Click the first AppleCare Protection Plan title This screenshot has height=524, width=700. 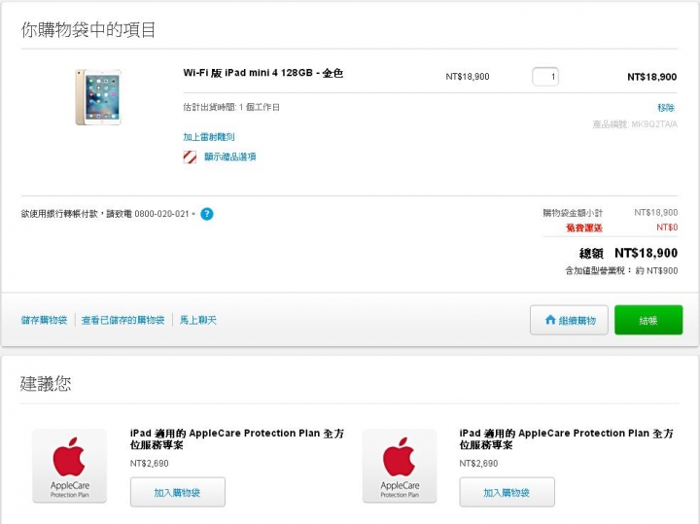tap(237, 438)
